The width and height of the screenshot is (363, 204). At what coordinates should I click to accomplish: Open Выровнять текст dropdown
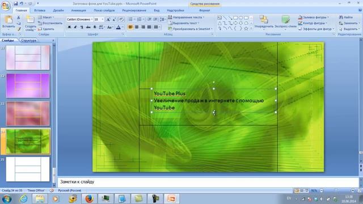[183, 23]
